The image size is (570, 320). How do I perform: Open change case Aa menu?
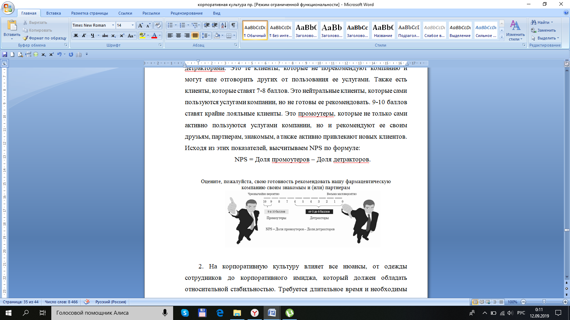(x=131, y=36)
